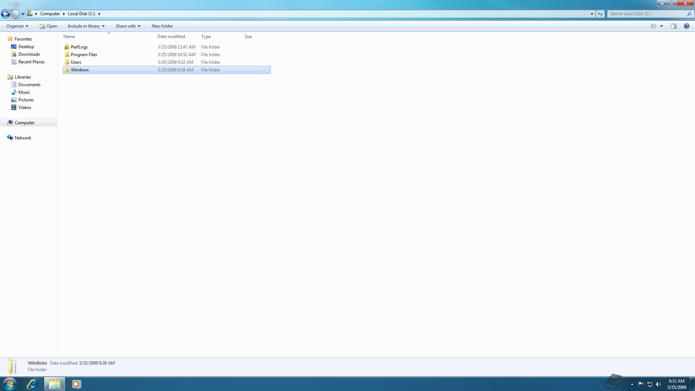Image resolution: width=695 pixels, height=391 pixels.
Task: Expand the arrow after Local Disk (C:)
Action: pos(99,14)
